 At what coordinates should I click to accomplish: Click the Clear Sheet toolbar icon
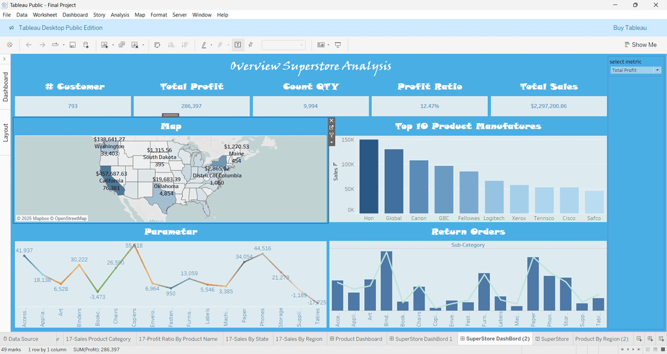point(135,45)
